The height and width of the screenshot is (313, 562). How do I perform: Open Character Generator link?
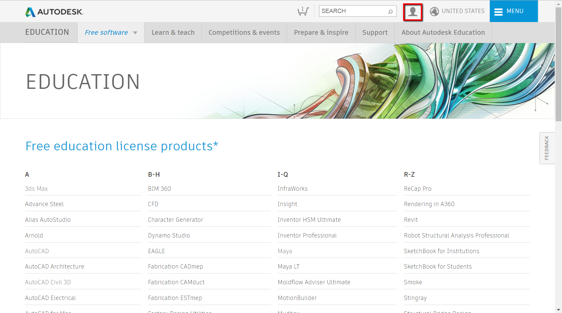pos(176,220)
